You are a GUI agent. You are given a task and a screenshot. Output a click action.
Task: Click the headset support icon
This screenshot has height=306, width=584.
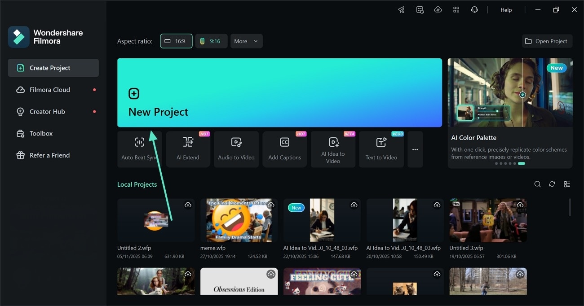474,10
